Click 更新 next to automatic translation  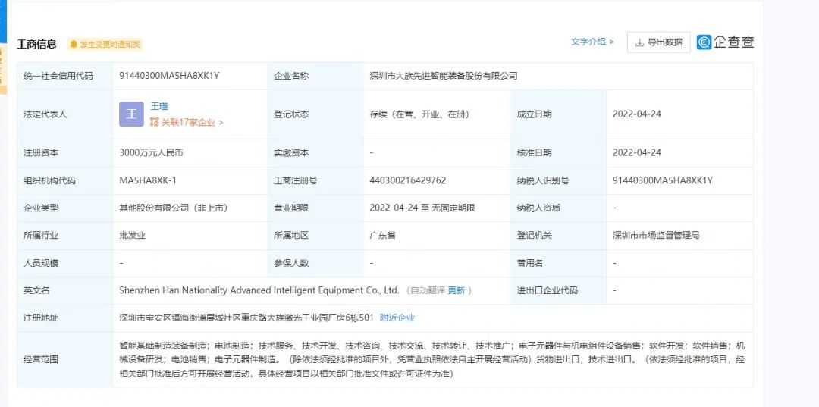456,290
